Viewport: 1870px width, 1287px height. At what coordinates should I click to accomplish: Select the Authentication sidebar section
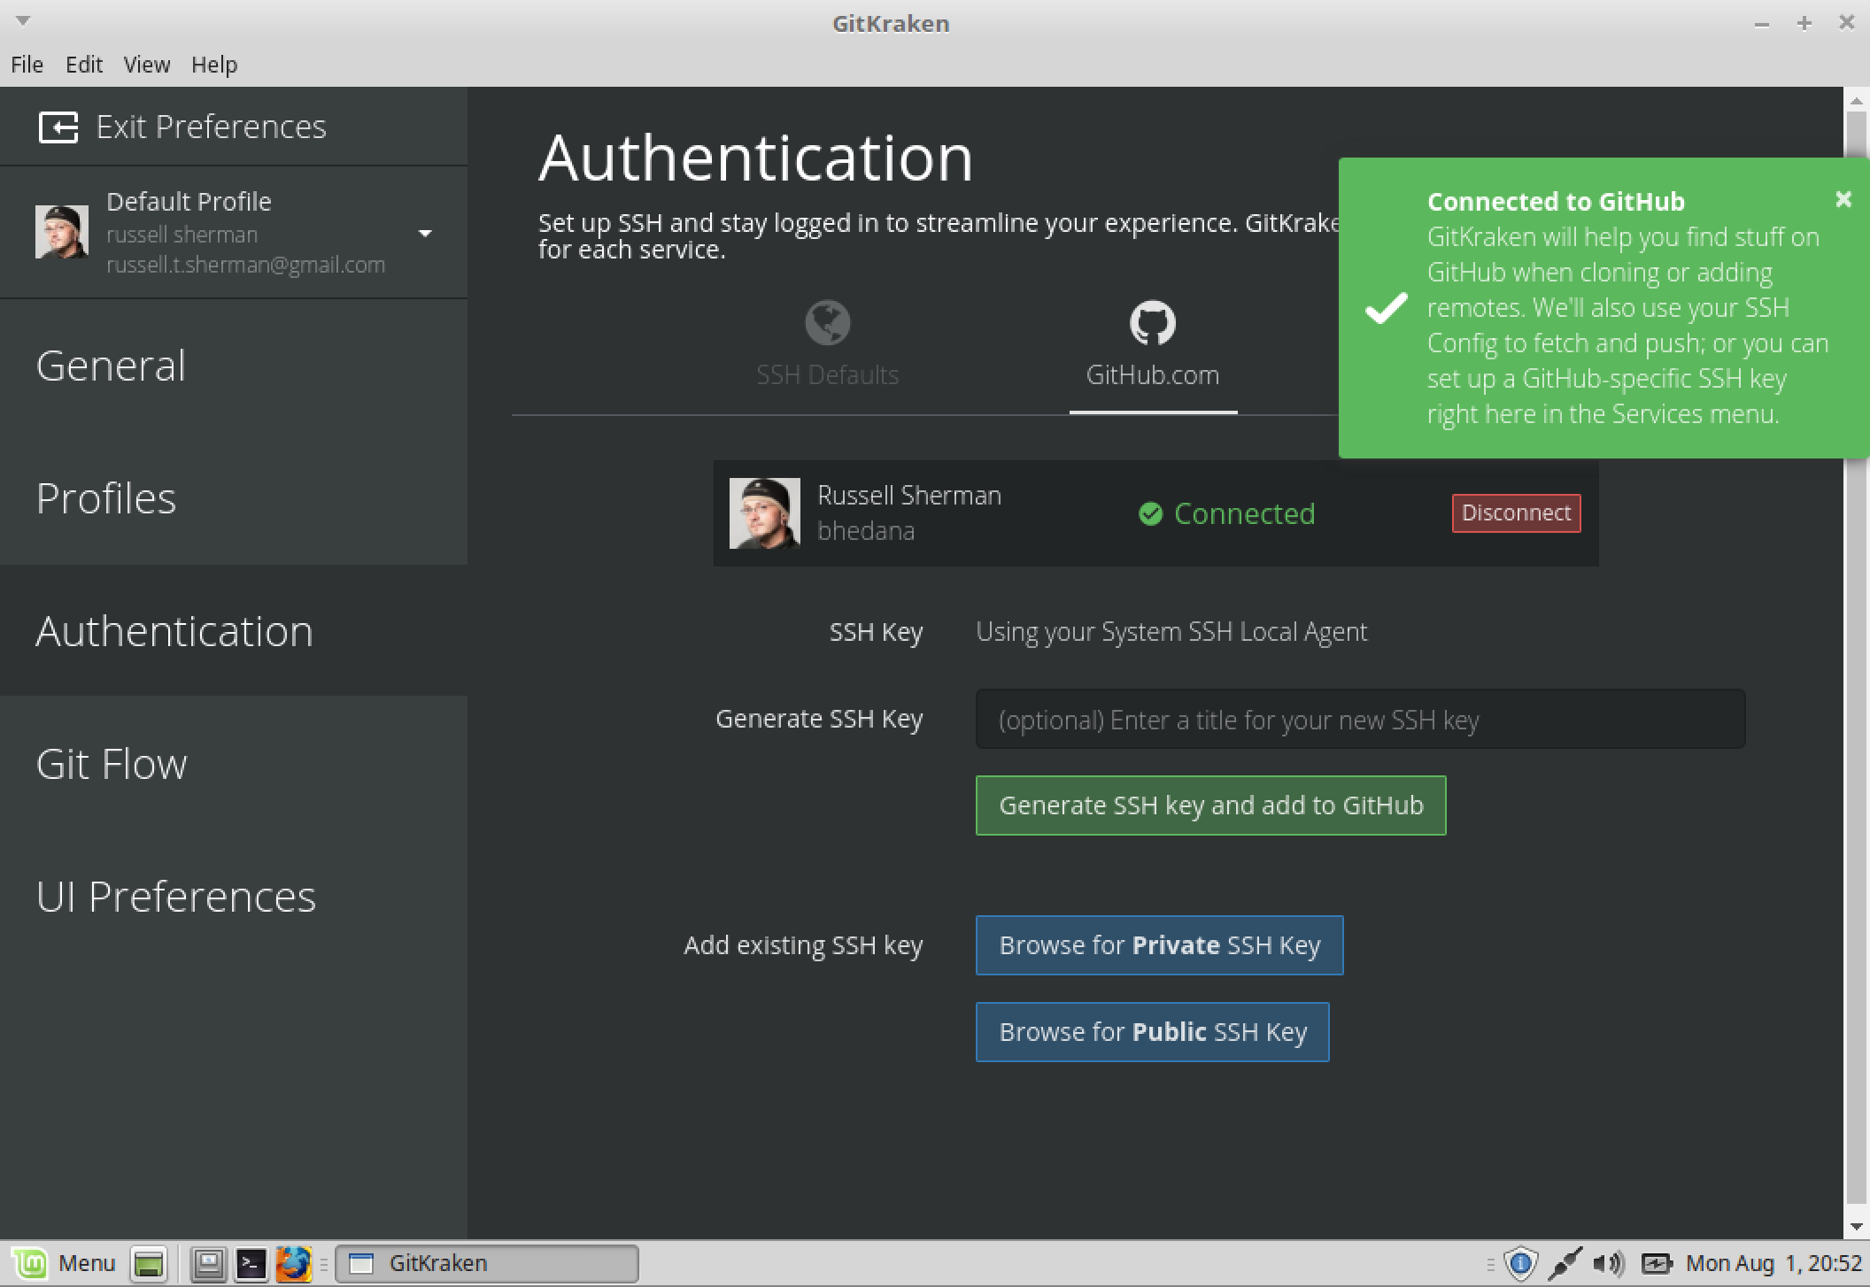[234, 631]
